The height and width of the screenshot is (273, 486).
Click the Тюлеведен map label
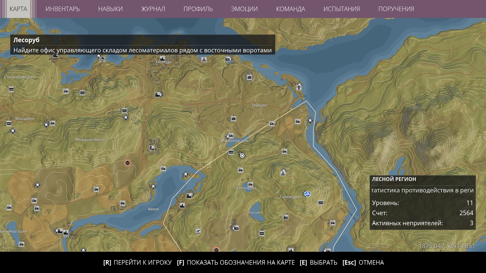pos(290,197)
